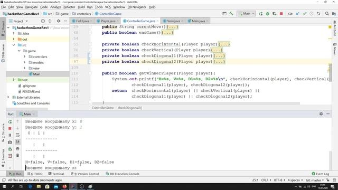The width and height of the screenshot is (338, 190).
Task: Click the Exit icon in Run panel
Action: pos(10,156)
